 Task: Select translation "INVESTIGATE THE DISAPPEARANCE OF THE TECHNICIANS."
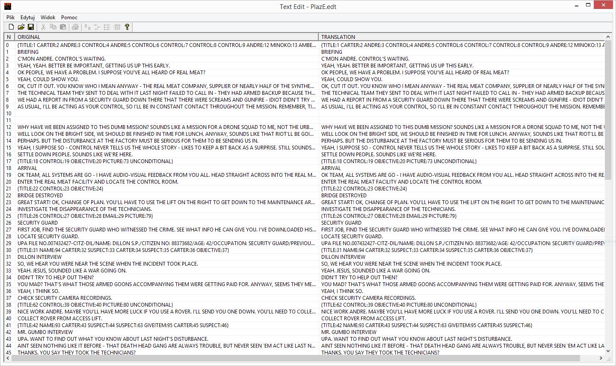[x=388, y=209]
